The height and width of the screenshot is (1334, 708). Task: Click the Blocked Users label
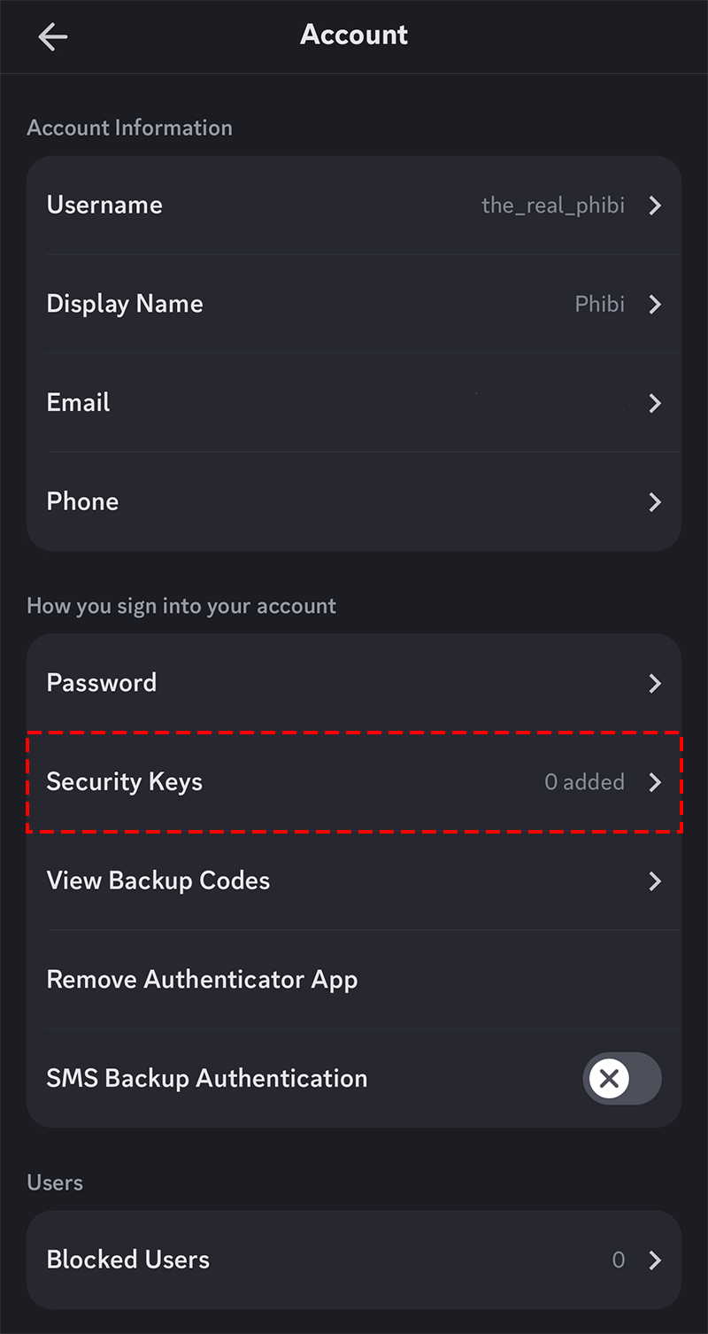128,1260
